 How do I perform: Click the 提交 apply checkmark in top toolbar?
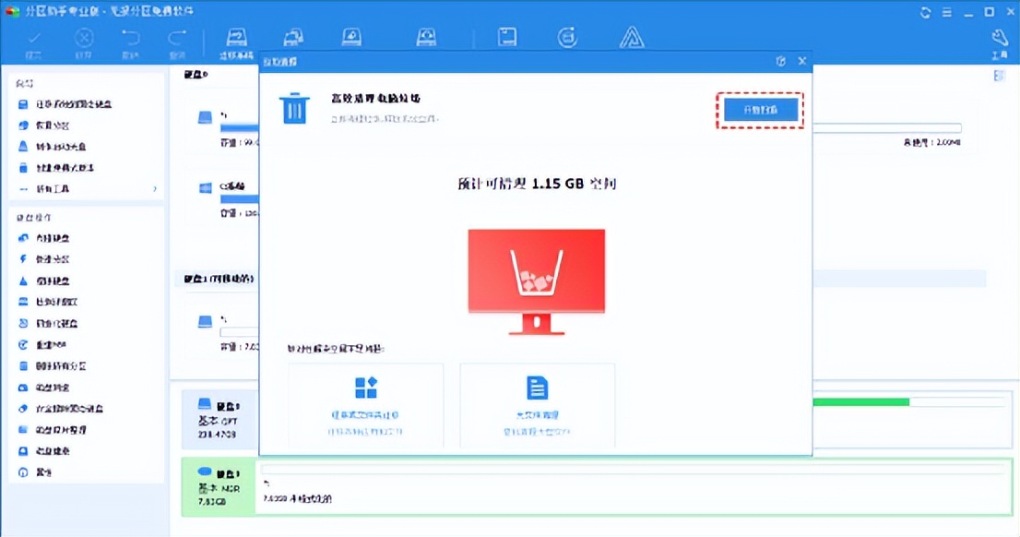click(35, 39)
